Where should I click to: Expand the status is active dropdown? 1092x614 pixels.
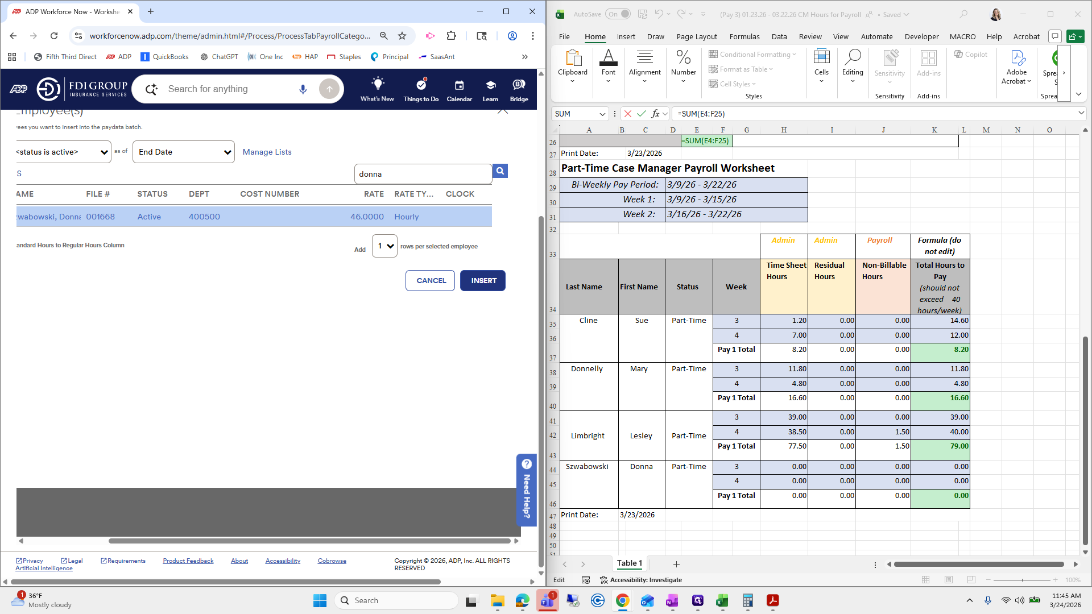coord(63,152)
